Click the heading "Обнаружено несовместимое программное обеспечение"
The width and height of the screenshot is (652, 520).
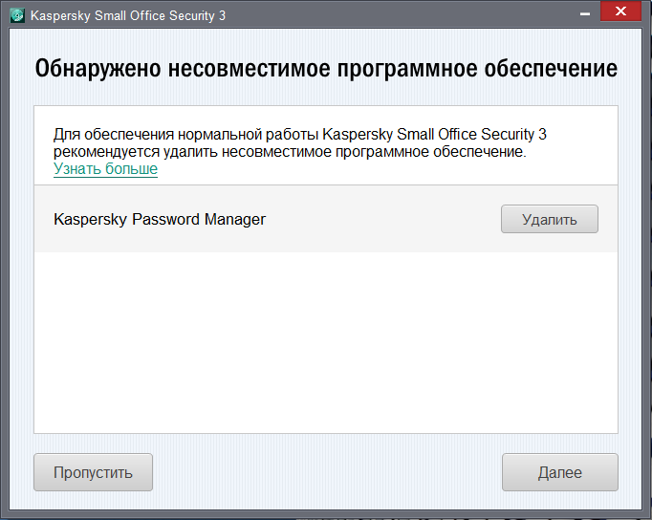pyautogui.click(x=326, y=70)
